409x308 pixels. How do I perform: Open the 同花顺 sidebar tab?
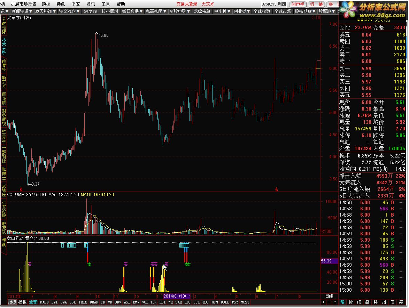point(4,98)
